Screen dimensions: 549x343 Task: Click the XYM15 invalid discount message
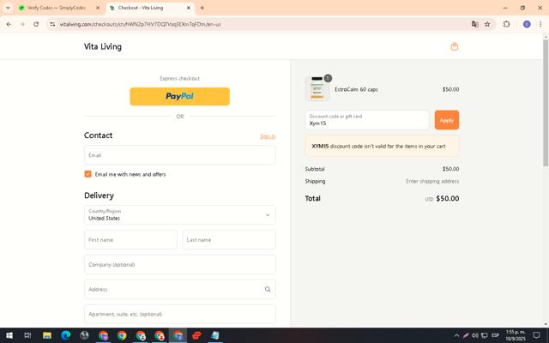tap(382, 147)
